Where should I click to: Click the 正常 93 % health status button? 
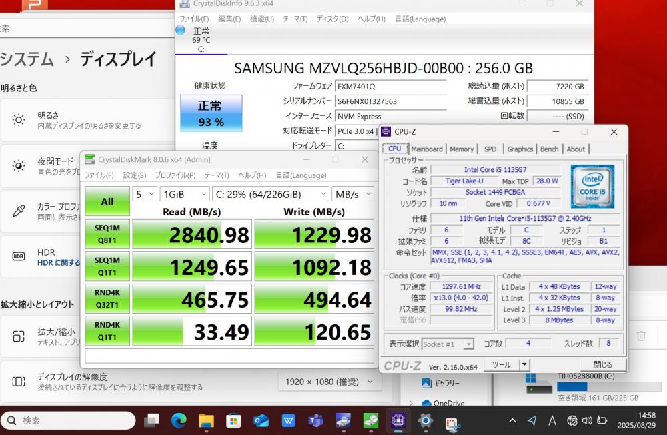click(211, 113)
